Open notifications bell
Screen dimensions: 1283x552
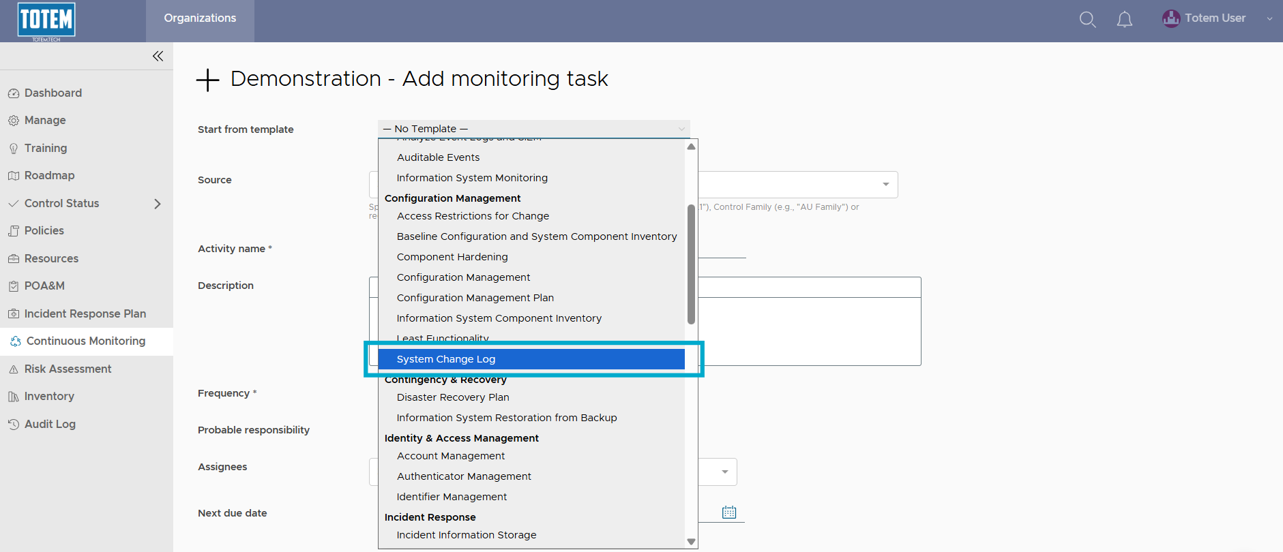[1124, 20]
